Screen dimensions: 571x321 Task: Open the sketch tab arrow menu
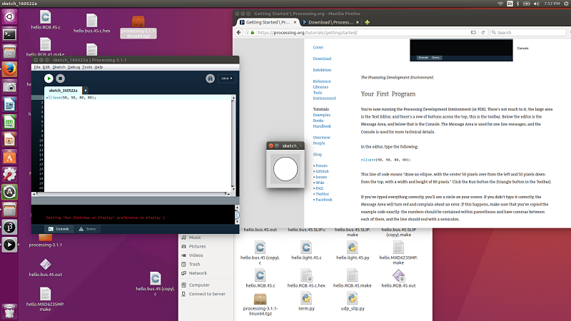(x=86, y=91)
